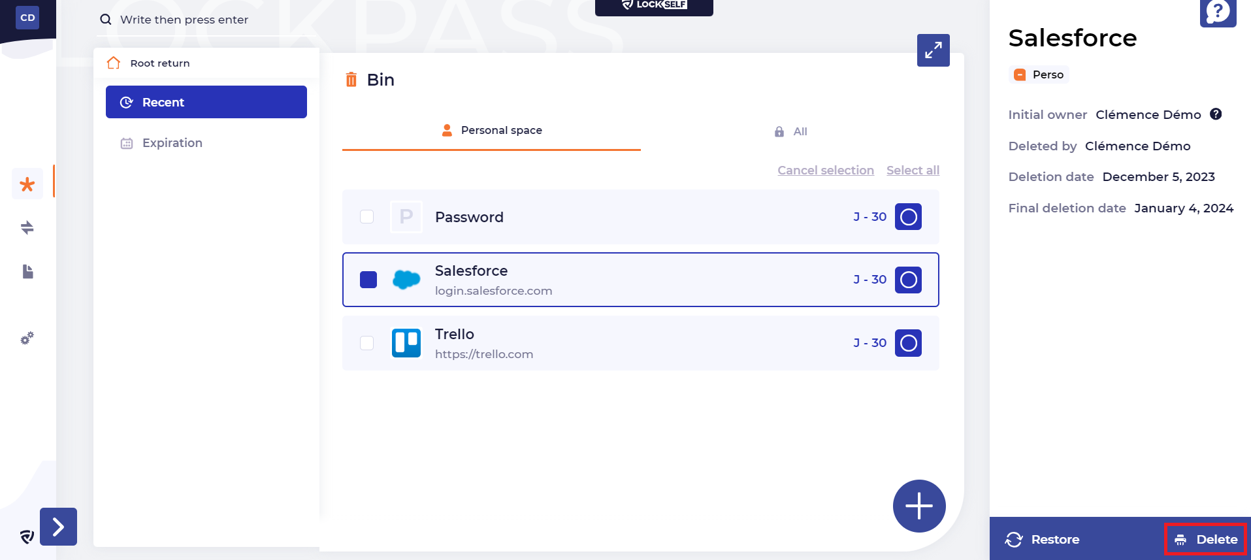This screenshot has width=1251, height=560.
Task: Click the Initial owner info tooltip icon
Action: pyautogui.click(x=1216, y=114)
